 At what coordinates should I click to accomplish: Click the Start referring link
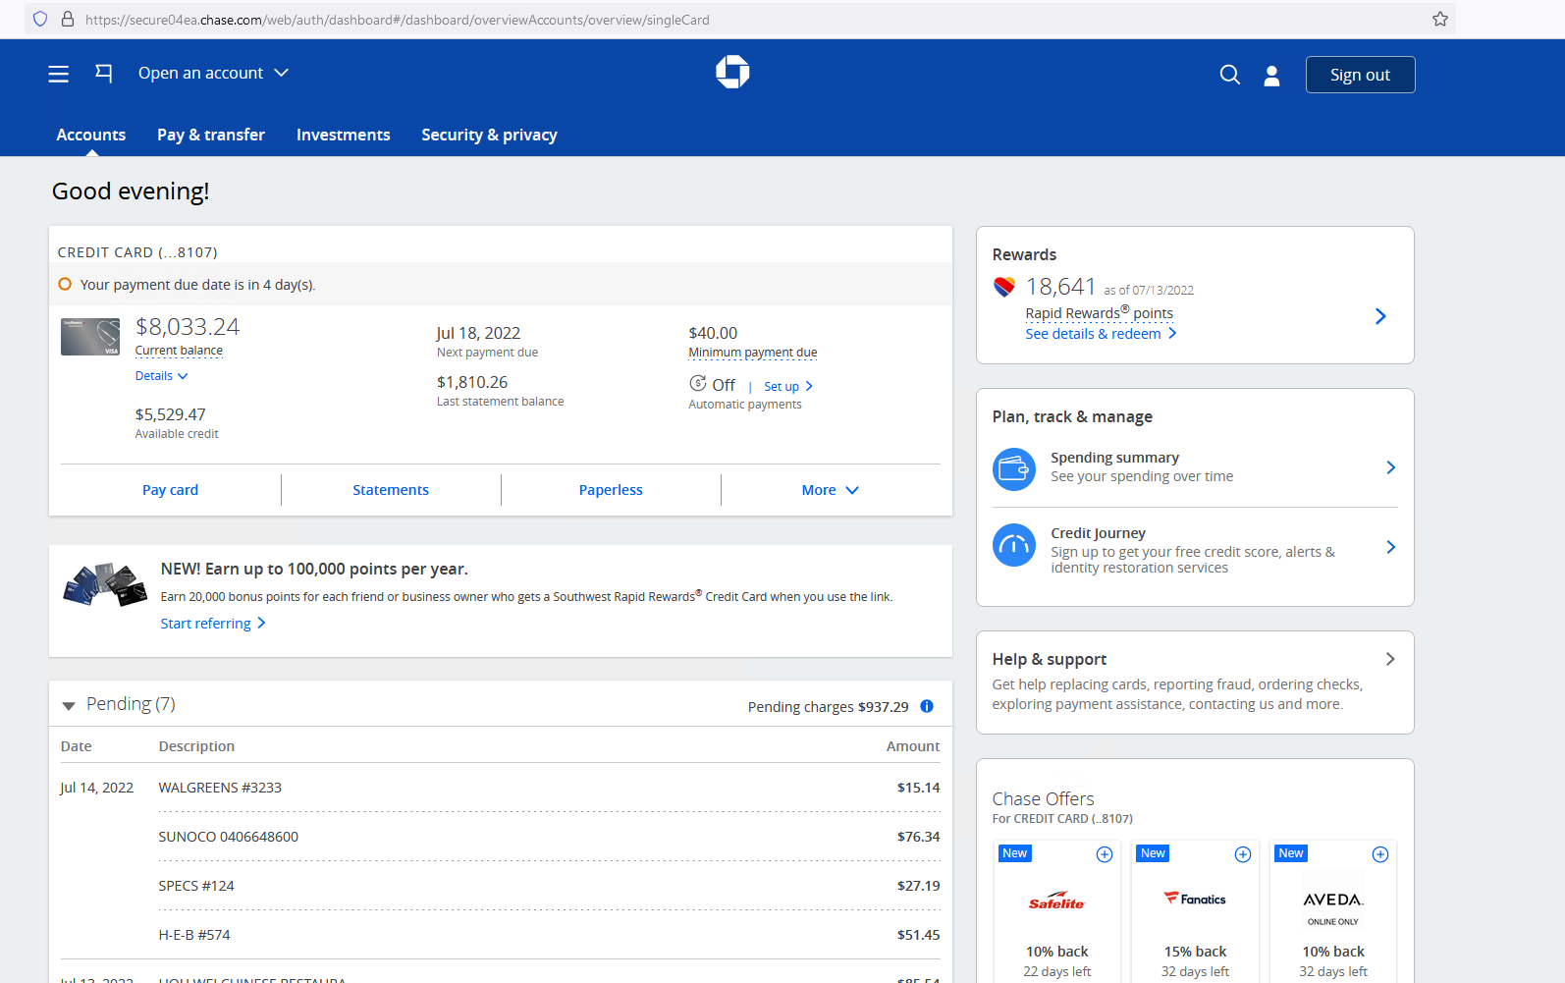(x=213, y=624)
